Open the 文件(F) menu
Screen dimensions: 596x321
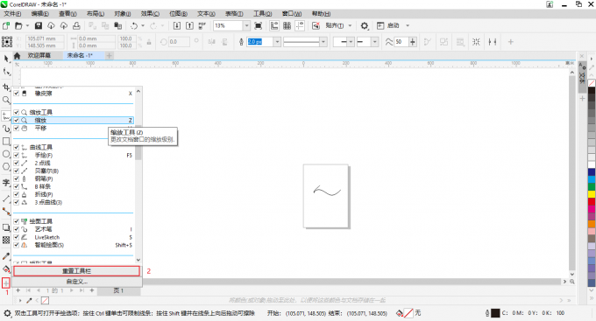[12, 14]
